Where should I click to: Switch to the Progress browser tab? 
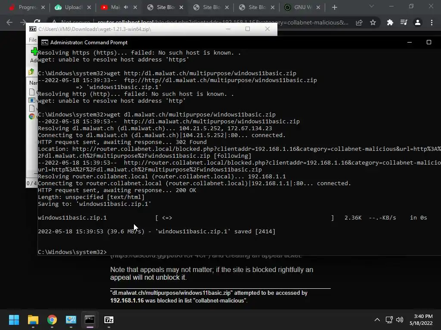(x=24, y=7)
